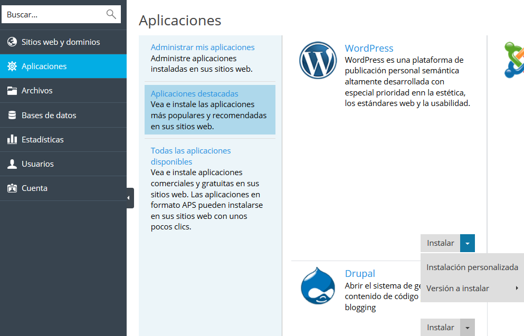
Task: Click the bar chart Estadísticas icon
Action: (12, 139)
